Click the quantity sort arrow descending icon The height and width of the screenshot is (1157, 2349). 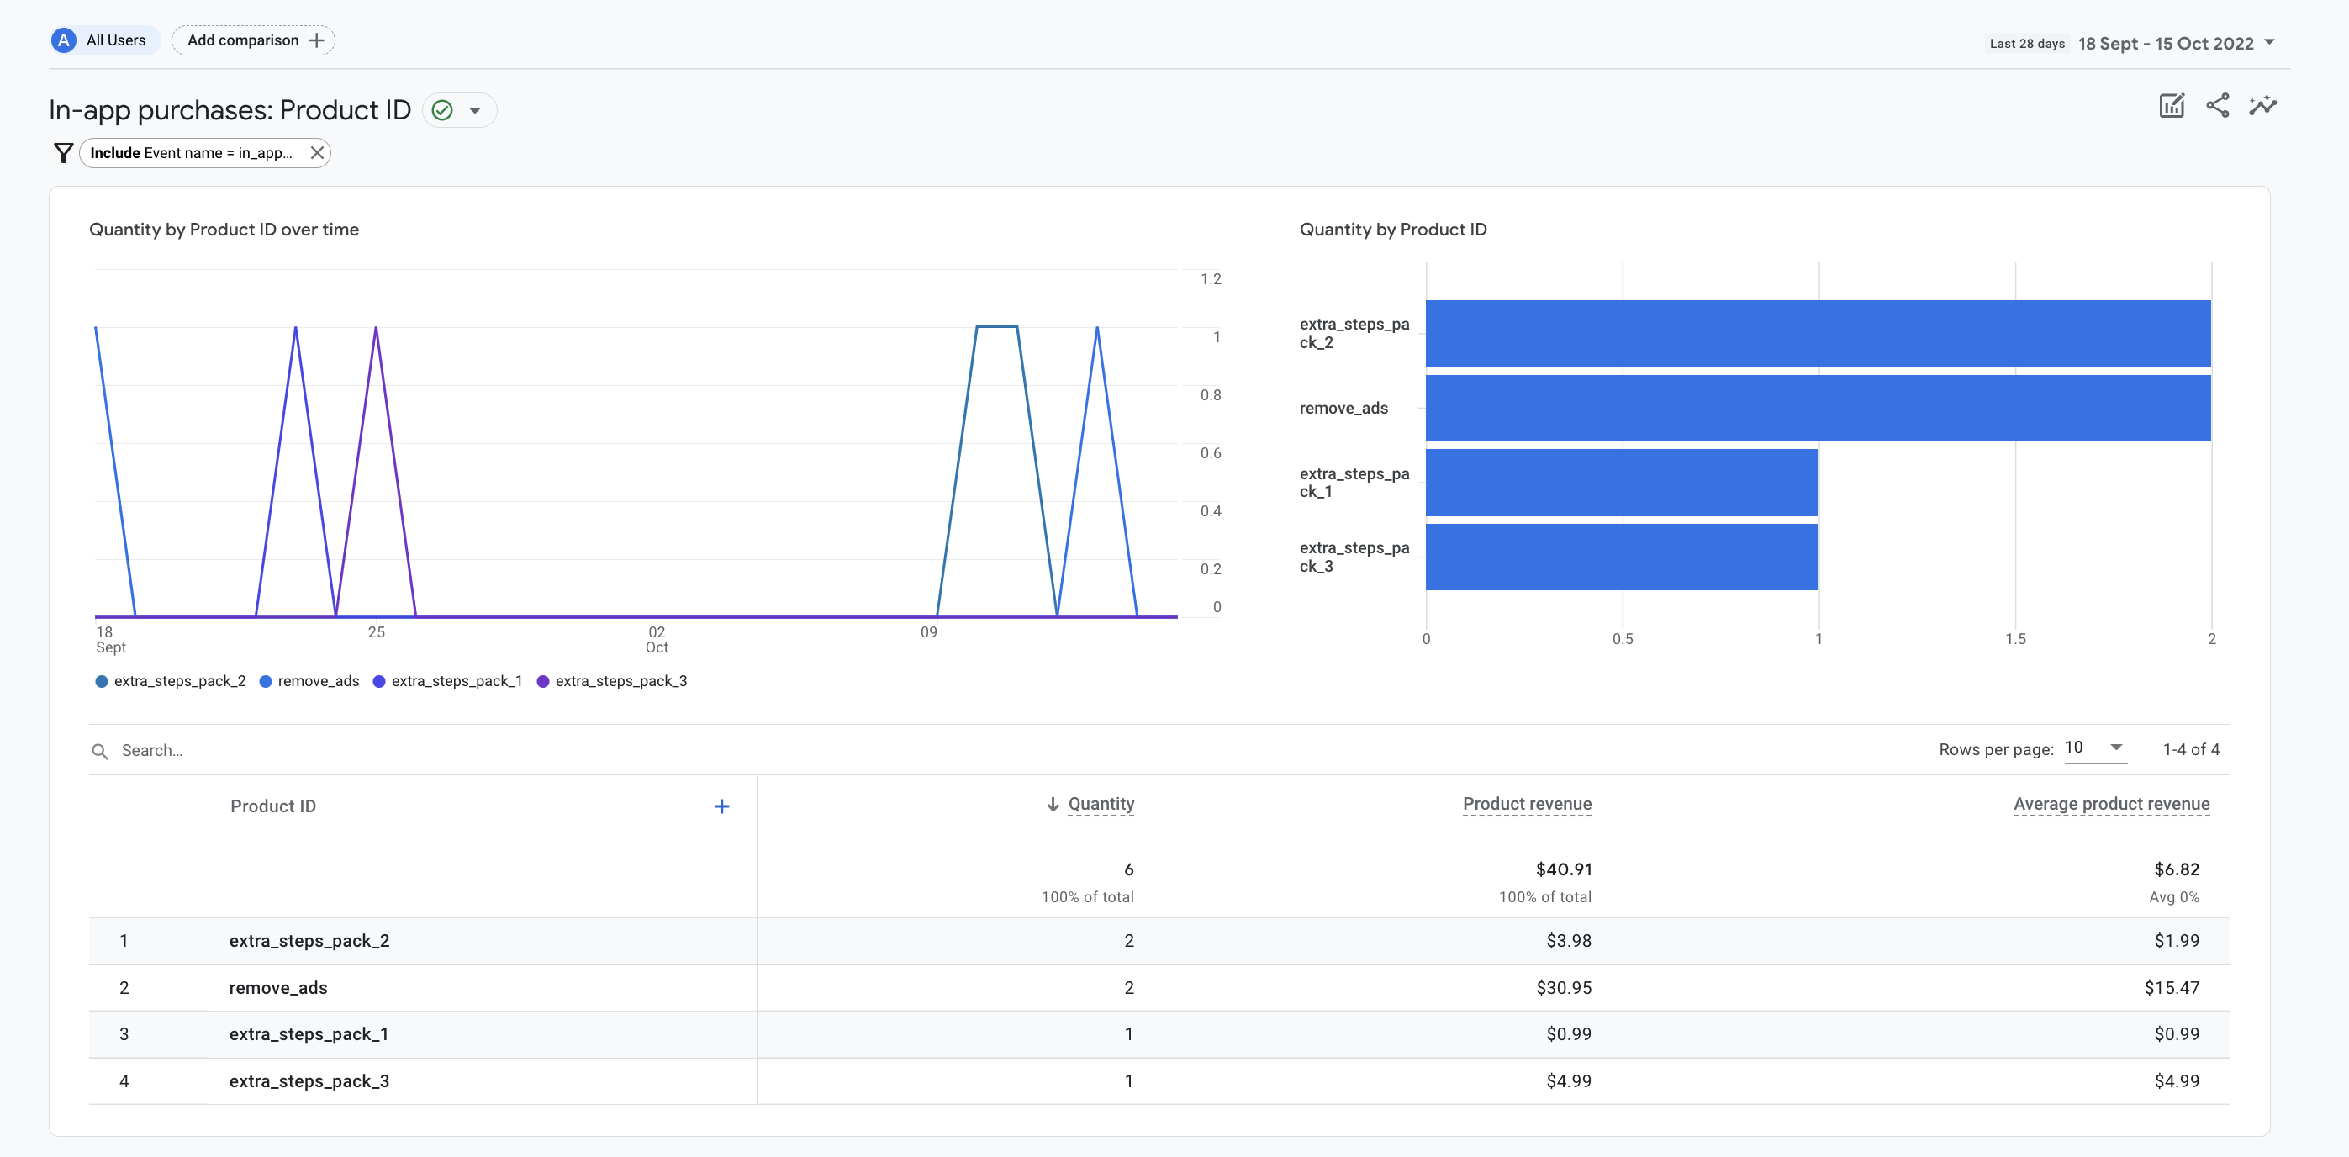[1050, 803]
